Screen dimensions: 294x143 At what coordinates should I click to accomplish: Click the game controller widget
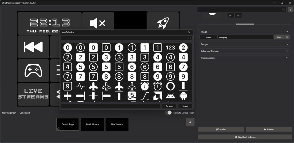(x=33, y=70)
